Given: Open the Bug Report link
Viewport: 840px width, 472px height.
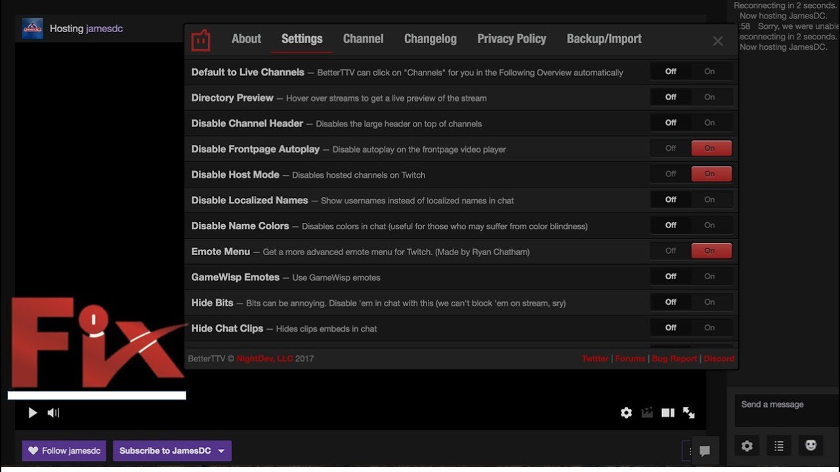Looking at the screenshot, I should tap(675, 359).
